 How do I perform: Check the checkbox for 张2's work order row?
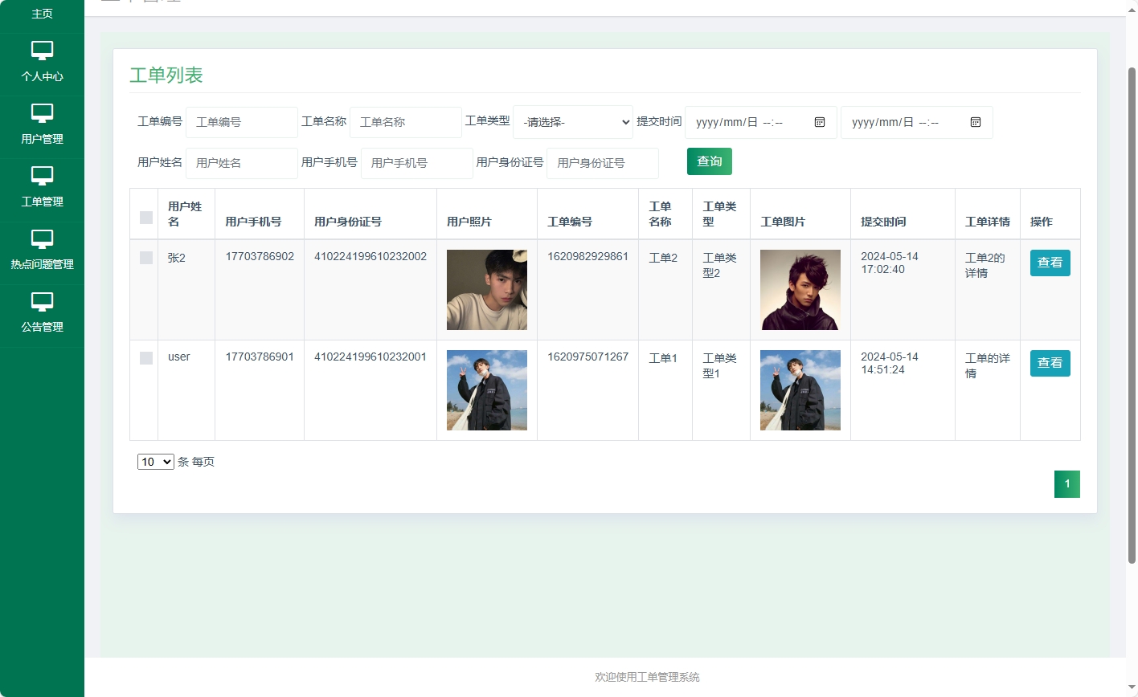[145, 258]
